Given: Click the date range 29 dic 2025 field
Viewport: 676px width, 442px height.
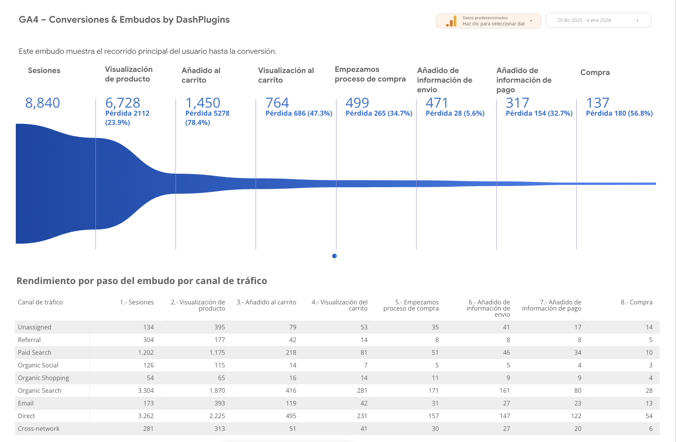Looking at the screenshot, I should (584, 20).
